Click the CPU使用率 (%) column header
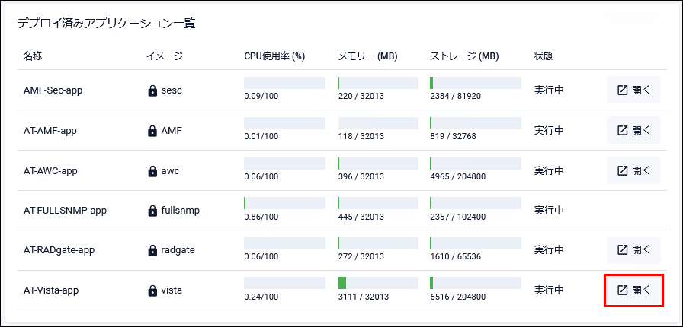Screen dimensions: 683x327 pyautogui.click(x=274, y=56)
